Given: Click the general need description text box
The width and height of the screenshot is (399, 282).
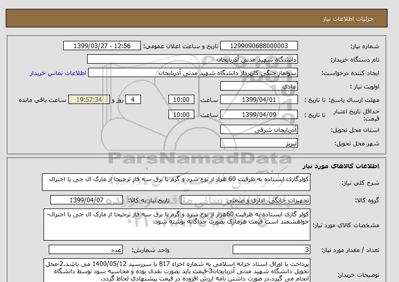Looking at the screenshot, I should 176,182.
